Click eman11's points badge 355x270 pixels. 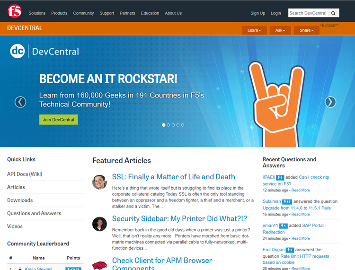pyautogui.click(x=283, y=226)
